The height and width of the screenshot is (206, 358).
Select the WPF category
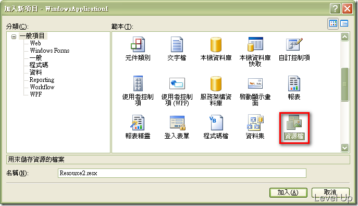point(36,94)
